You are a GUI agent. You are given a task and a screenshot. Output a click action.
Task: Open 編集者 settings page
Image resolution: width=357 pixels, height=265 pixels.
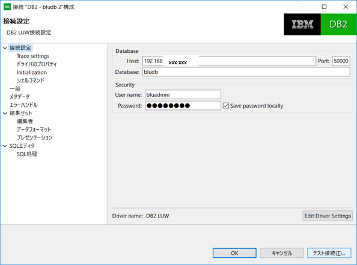click(25, 121)
